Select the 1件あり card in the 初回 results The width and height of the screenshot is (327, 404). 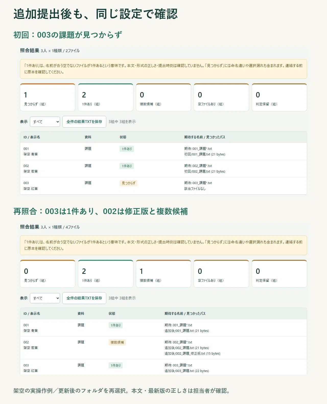click(x=106, y=97)
